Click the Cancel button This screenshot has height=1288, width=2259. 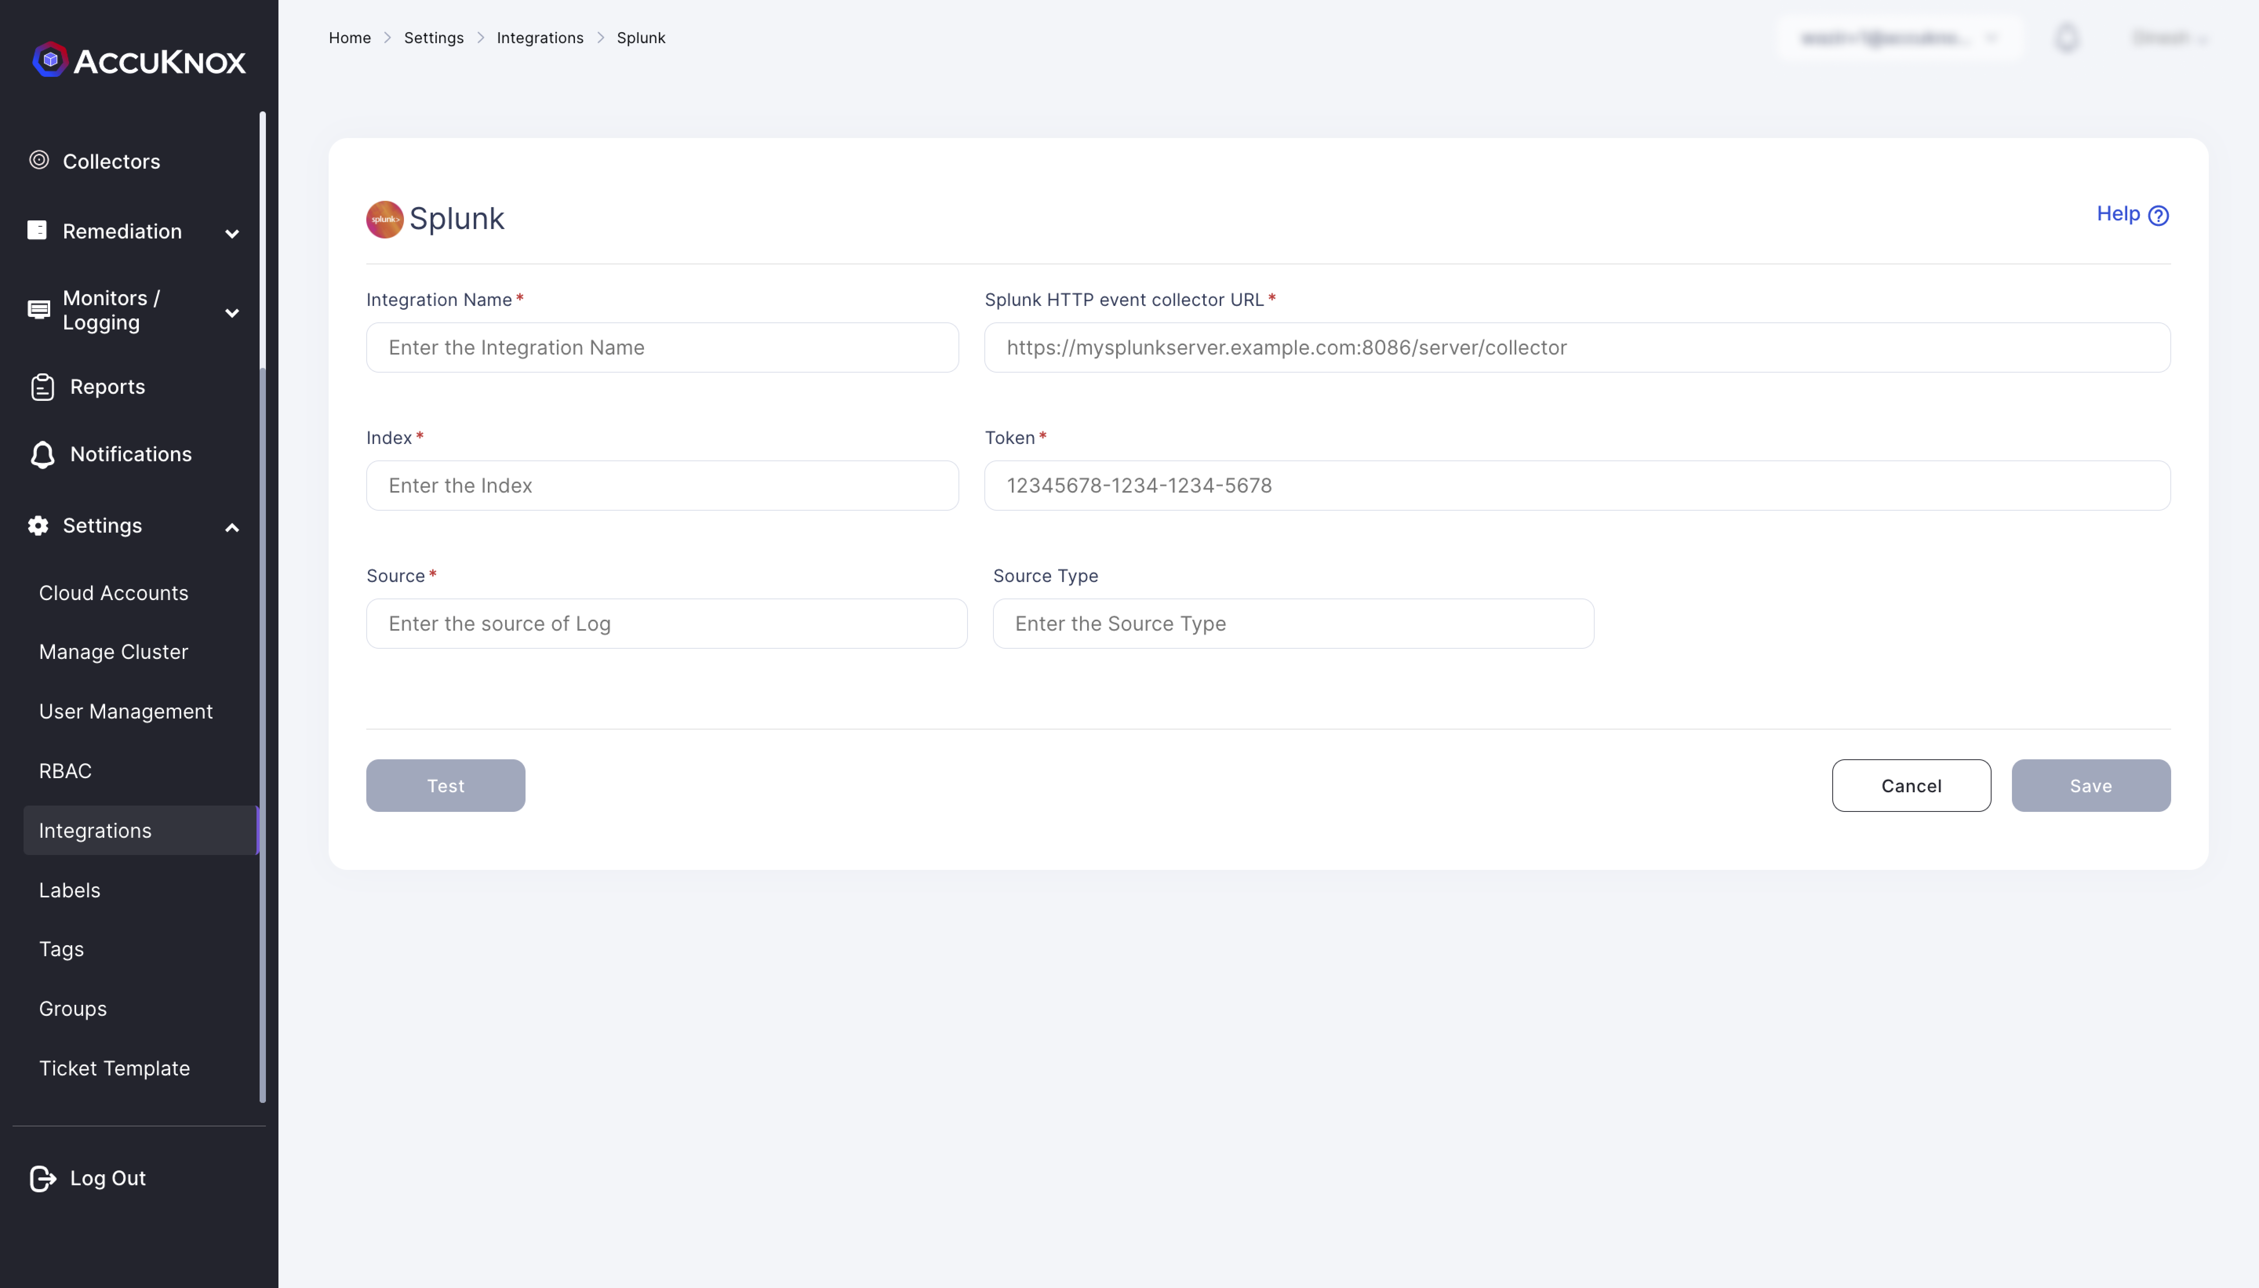click(1912, 786)
